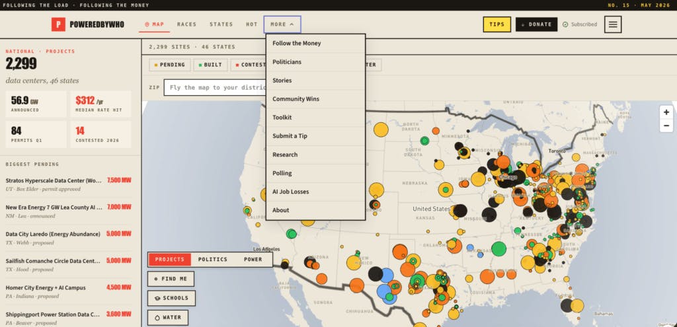Open the Hot tab
The width and height of the screenshot is (677, 327).
coord(252,24)
